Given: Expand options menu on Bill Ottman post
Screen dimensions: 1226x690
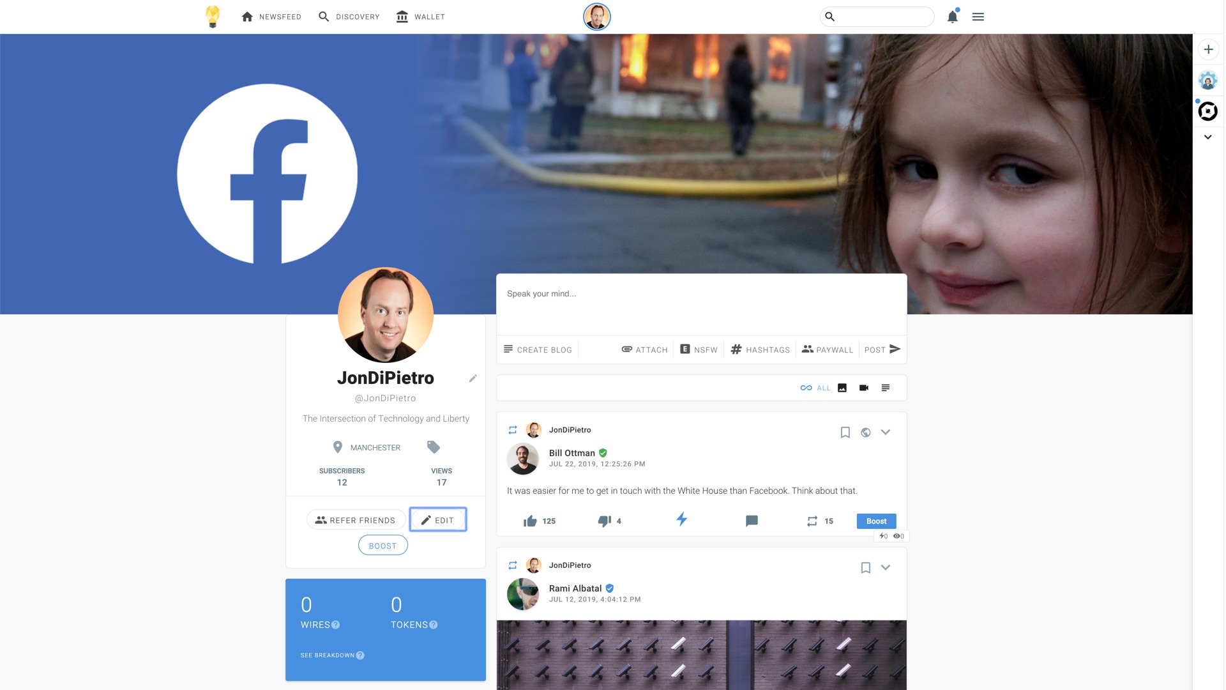Looking at the screenshot, I should pos(886,433).
